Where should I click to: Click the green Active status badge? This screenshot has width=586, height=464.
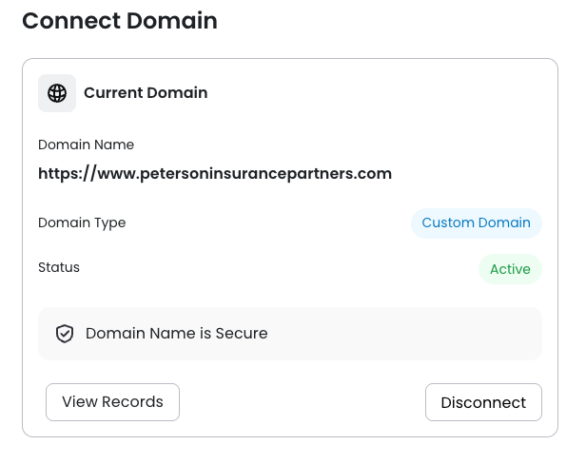coord(510,269)
